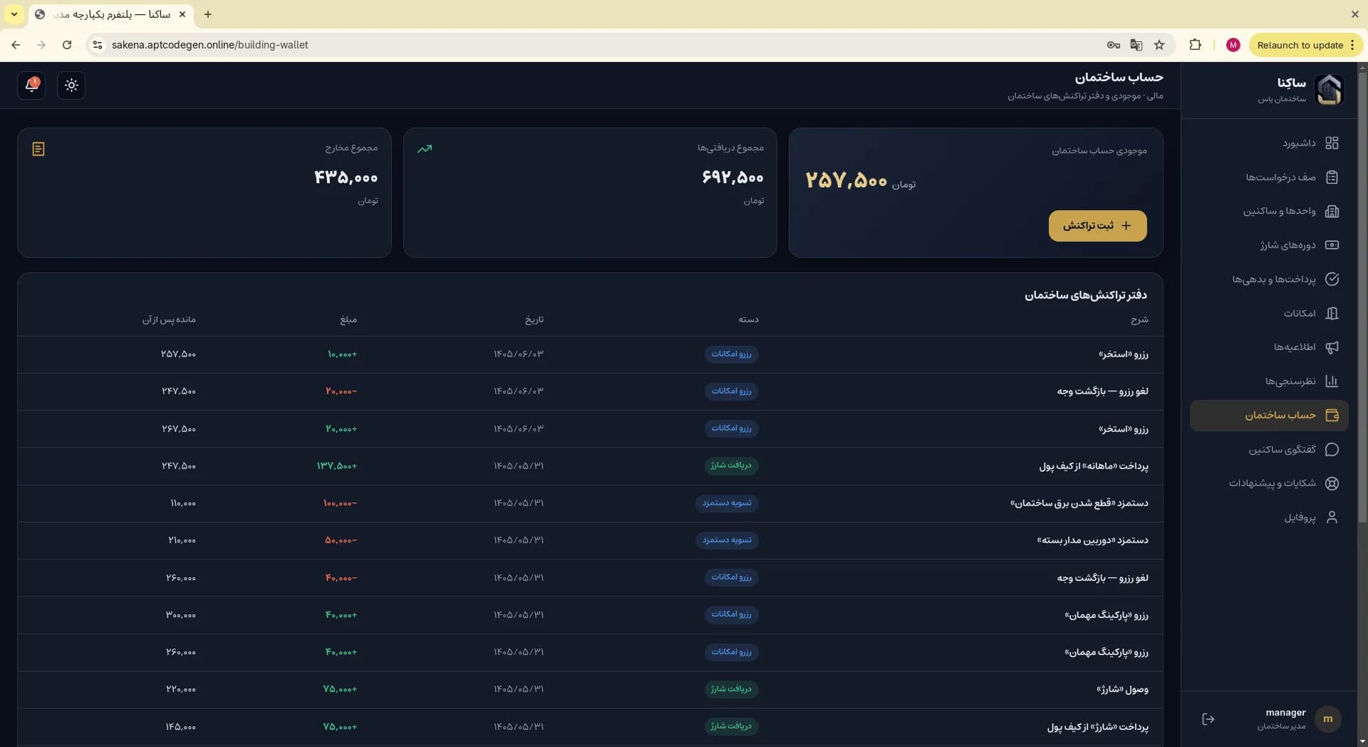The image size is (1368, 747).
Task: Open a new browser tab
Action: pyautogui.click(x=207, y=14)
